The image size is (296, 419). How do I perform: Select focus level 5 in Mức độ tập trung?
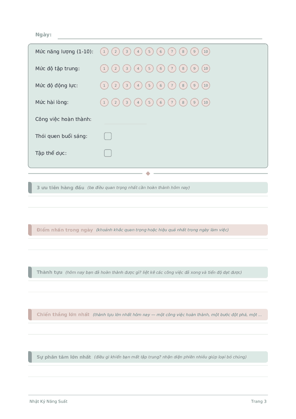pyautogui.click(x=149, y=68)
